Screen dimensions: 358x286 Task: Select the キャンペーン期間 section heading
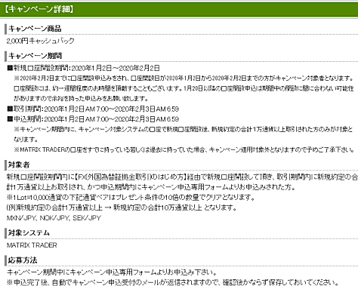[x=35, y=56]
